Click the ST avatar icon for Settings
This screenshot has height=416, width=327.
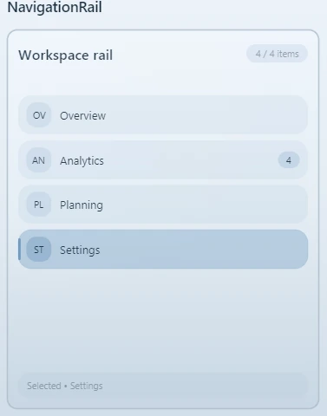pos(39,250)
